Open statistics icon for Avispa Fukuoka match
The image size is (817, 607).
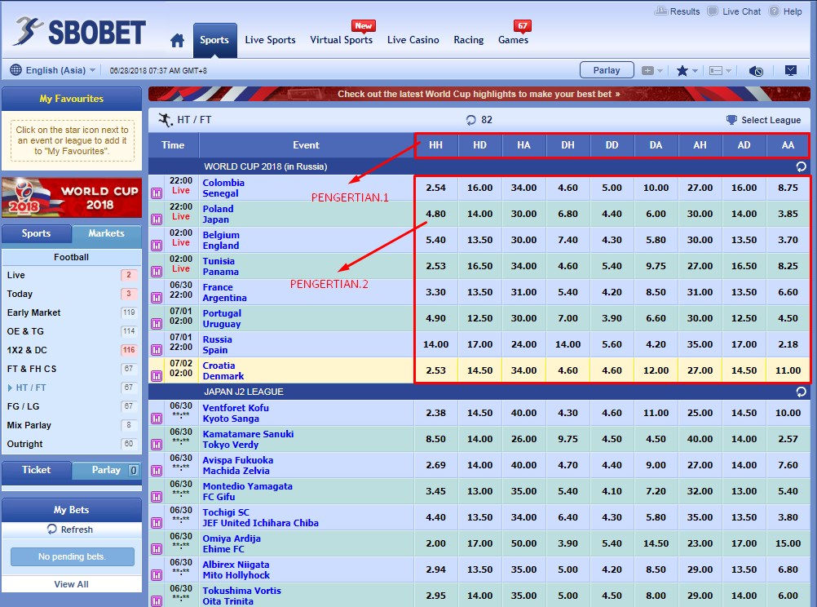pos(157,471)
